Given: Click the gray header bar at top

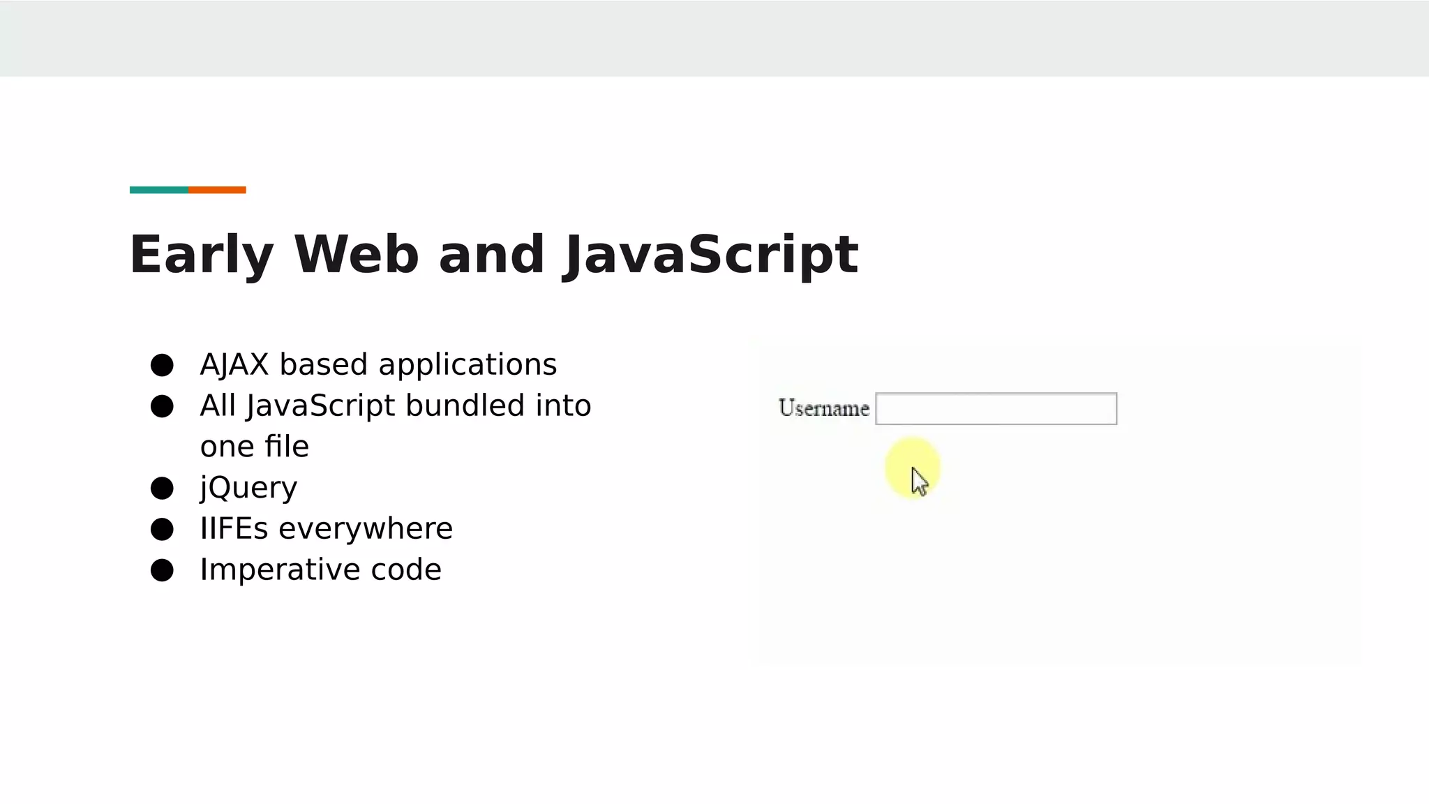Looking at the screenshot, I should [x=714, y=38].
